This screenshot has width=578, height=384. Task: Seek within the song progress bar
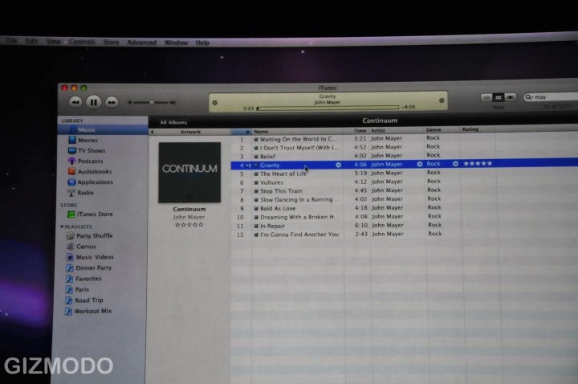tap(328, 108)
